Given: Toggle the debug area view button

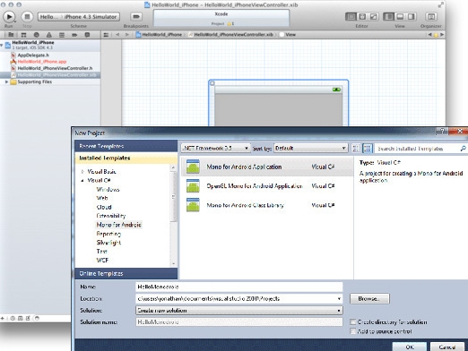Looking at the screenshot, I should [x=400, y=17].
